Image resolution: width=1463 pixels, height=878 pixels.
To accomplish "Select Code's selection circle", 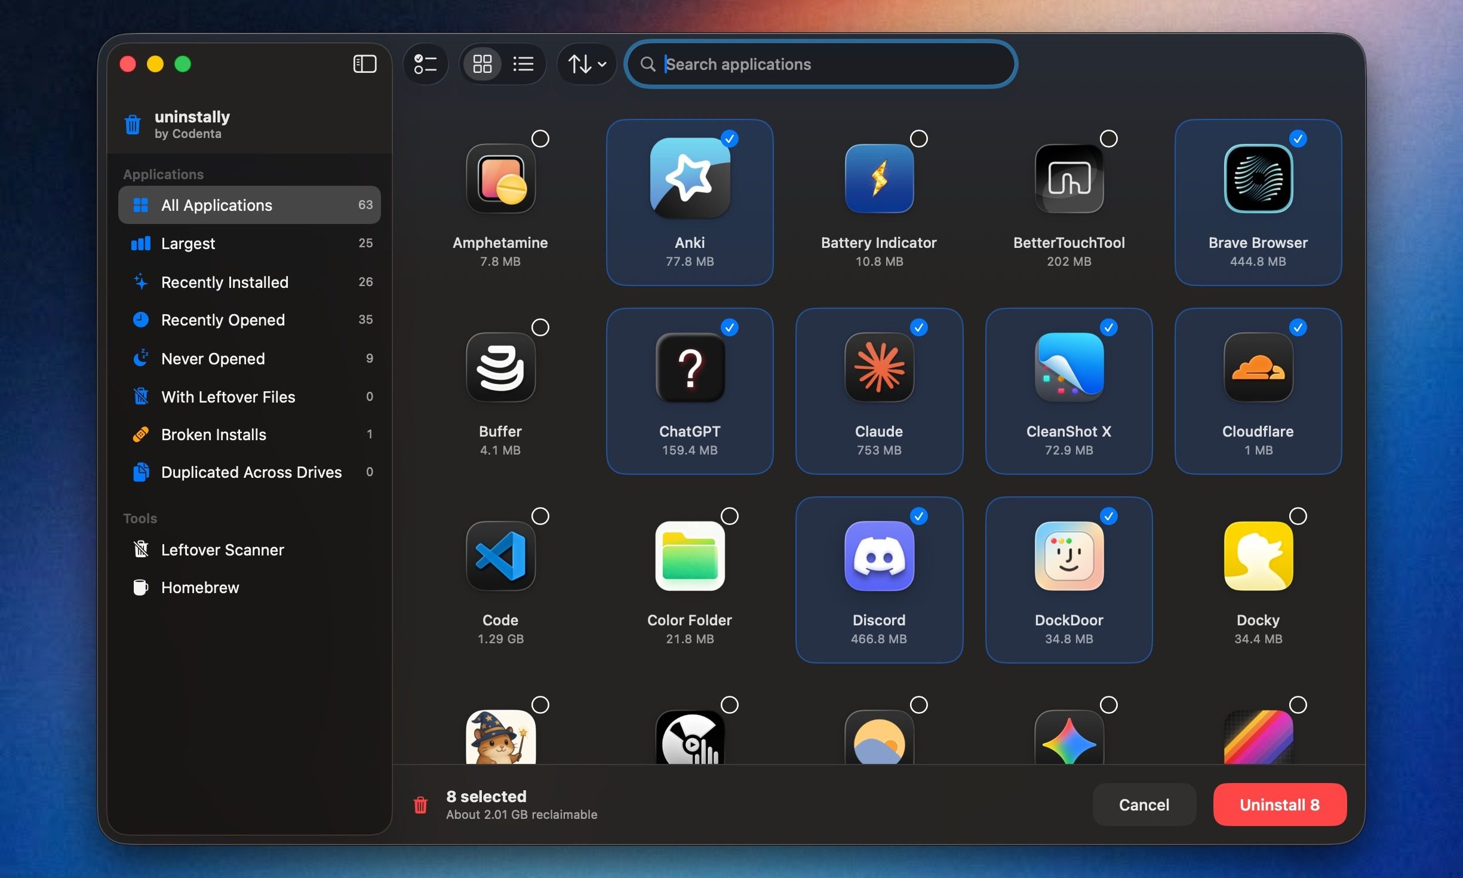I will (540, 516).
